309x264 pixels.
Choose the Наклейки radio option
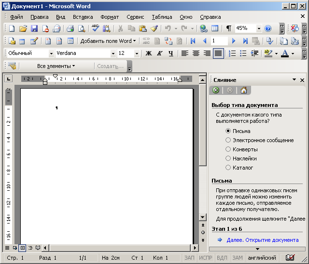228,158
